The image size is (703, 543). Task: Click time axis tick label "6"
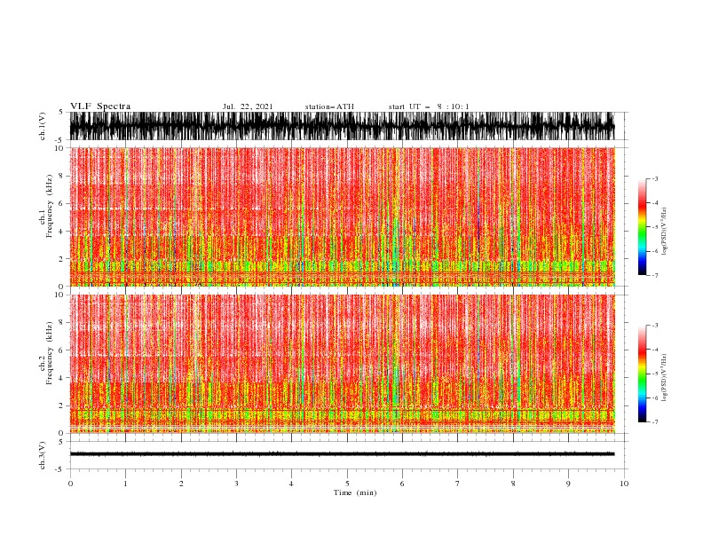[x=402, y=484]
